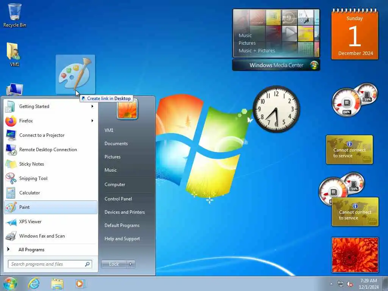Select Music + Pictures in Media Center gadget
This screenshot has width=388, height=291.
(x=257, y=51)
